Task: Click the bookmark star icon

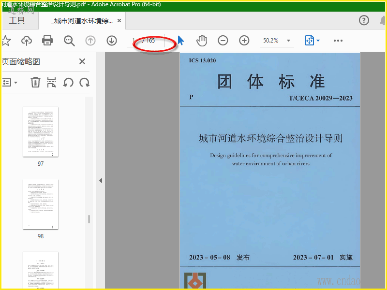Action: 6,41
